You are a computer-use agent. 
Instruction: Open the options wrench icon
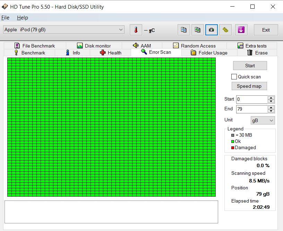click(x=225, y=30)
